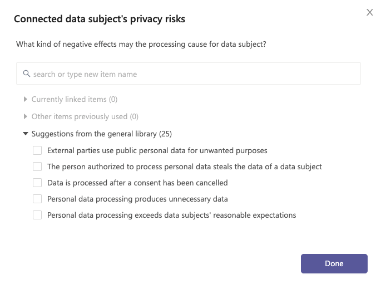Focus the search or type new item field
This screenshot has width=381, height=284.
189,74
